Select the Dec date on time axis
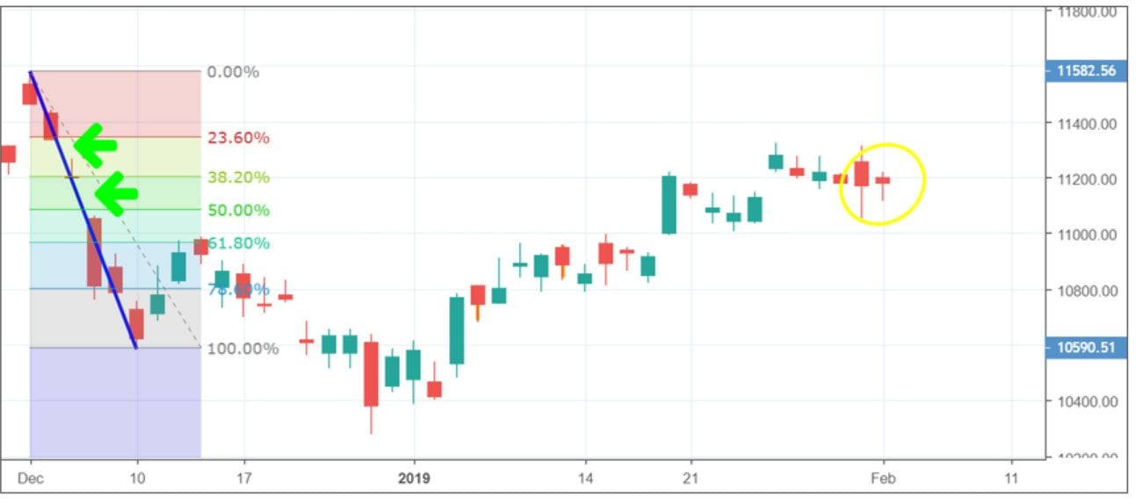This screenshot has height=504, width=1136. (x=30, y=479)
